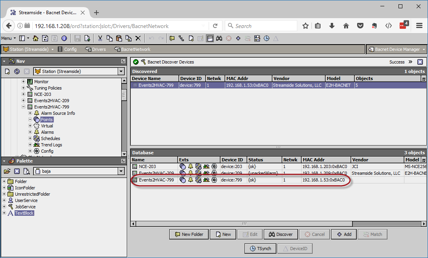Click the BacnetNetwork breadcrumb item

point(132,49)
